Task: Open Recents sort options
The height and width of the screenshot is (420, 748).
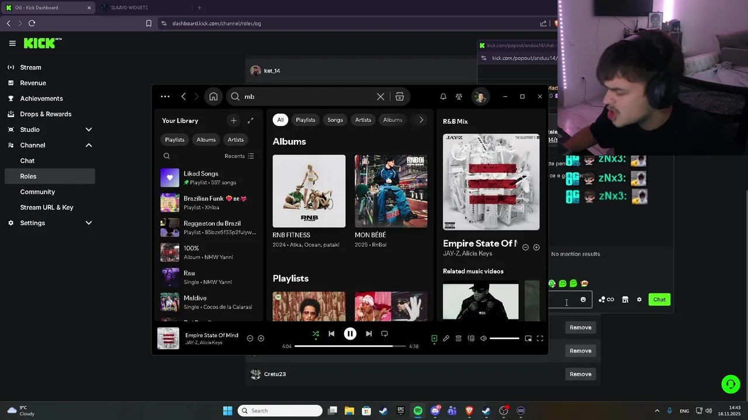Action: coord(239,156)
